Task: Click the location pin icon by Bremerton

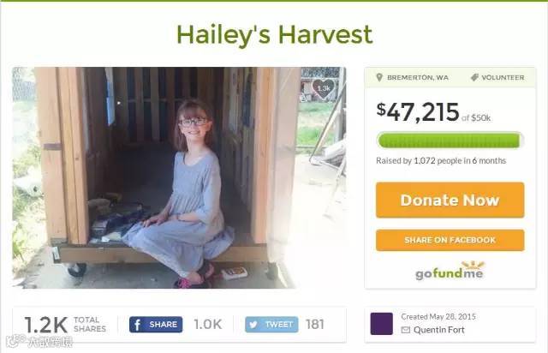Action: coord(379,77)
